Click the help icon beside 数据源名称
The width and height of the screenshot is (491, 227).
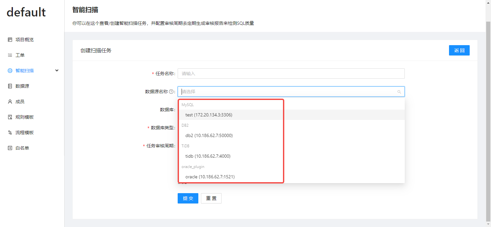pos(171,92)
